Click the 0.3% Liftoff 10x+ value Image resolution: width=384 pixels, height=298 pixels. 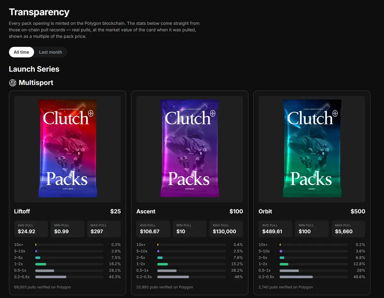[x=116, y=245]
